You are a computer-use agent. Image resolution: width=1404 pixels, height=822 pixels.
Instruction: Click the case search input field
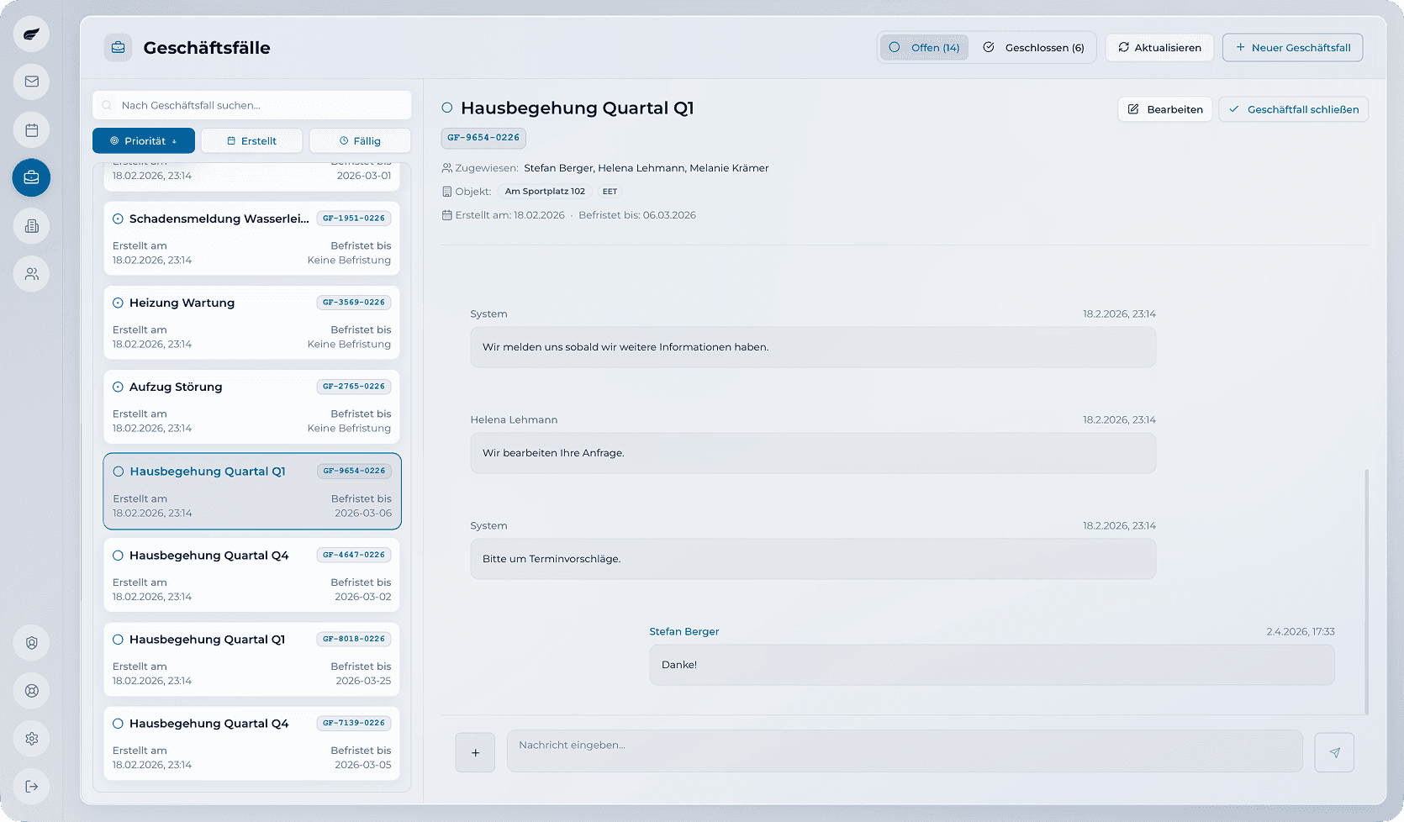coord(252,105)
